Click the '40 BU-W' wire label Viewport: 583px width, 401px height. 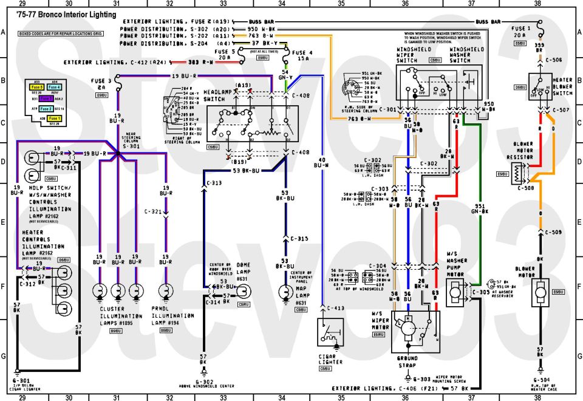[321, 163]
